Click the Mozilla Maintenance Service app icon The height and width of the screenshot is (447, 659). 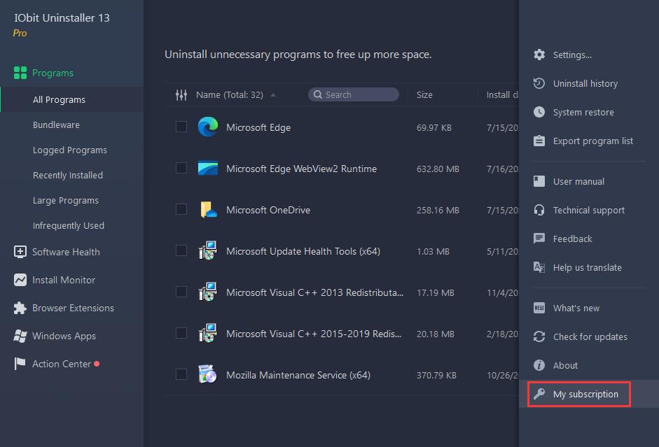coord(207,374)
